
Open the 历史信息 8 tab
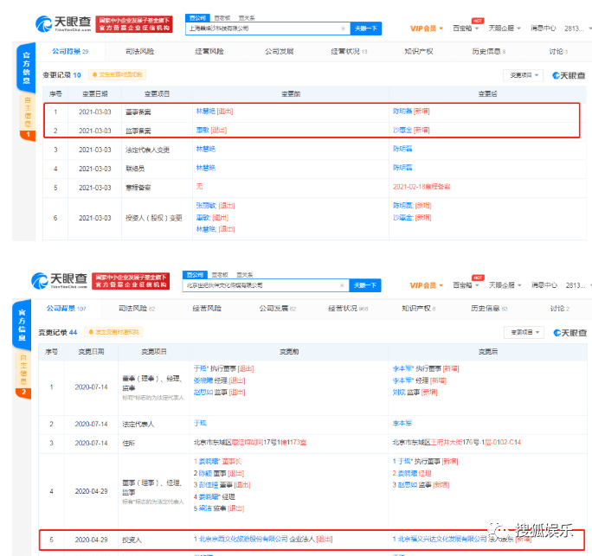coord(488,51)
